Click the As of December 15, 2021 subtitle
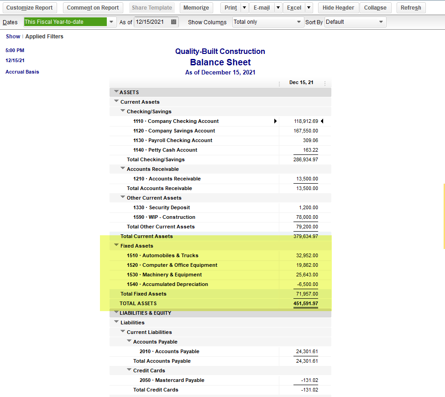445x397 pixels. click(220, 73)
